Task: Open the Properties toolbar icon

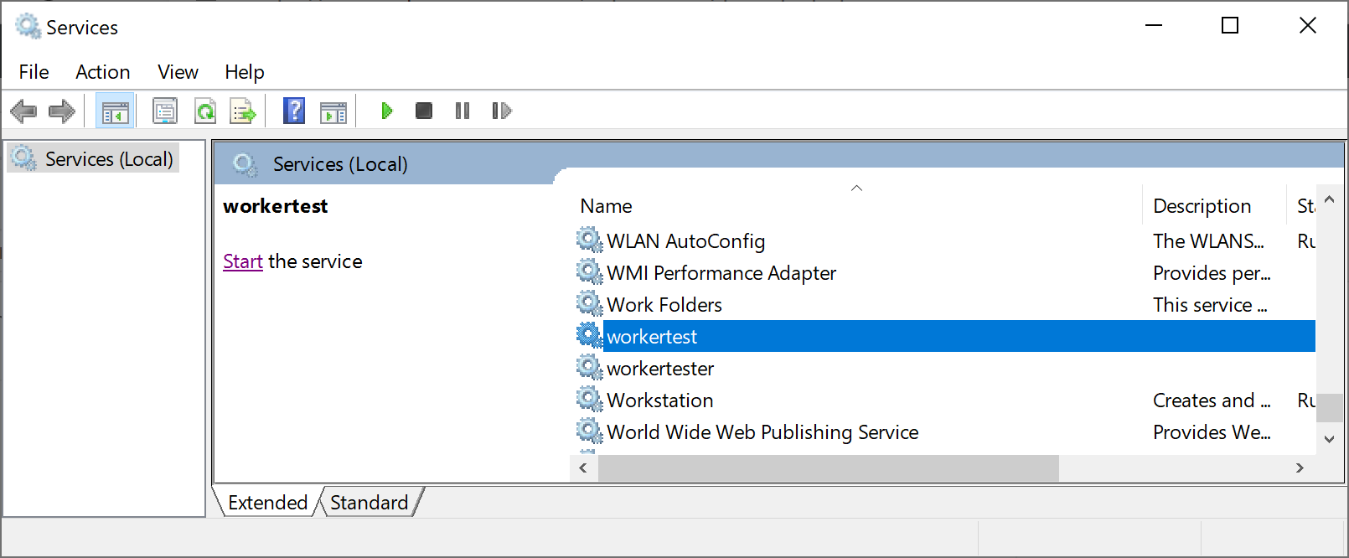Action: point(165,111)
